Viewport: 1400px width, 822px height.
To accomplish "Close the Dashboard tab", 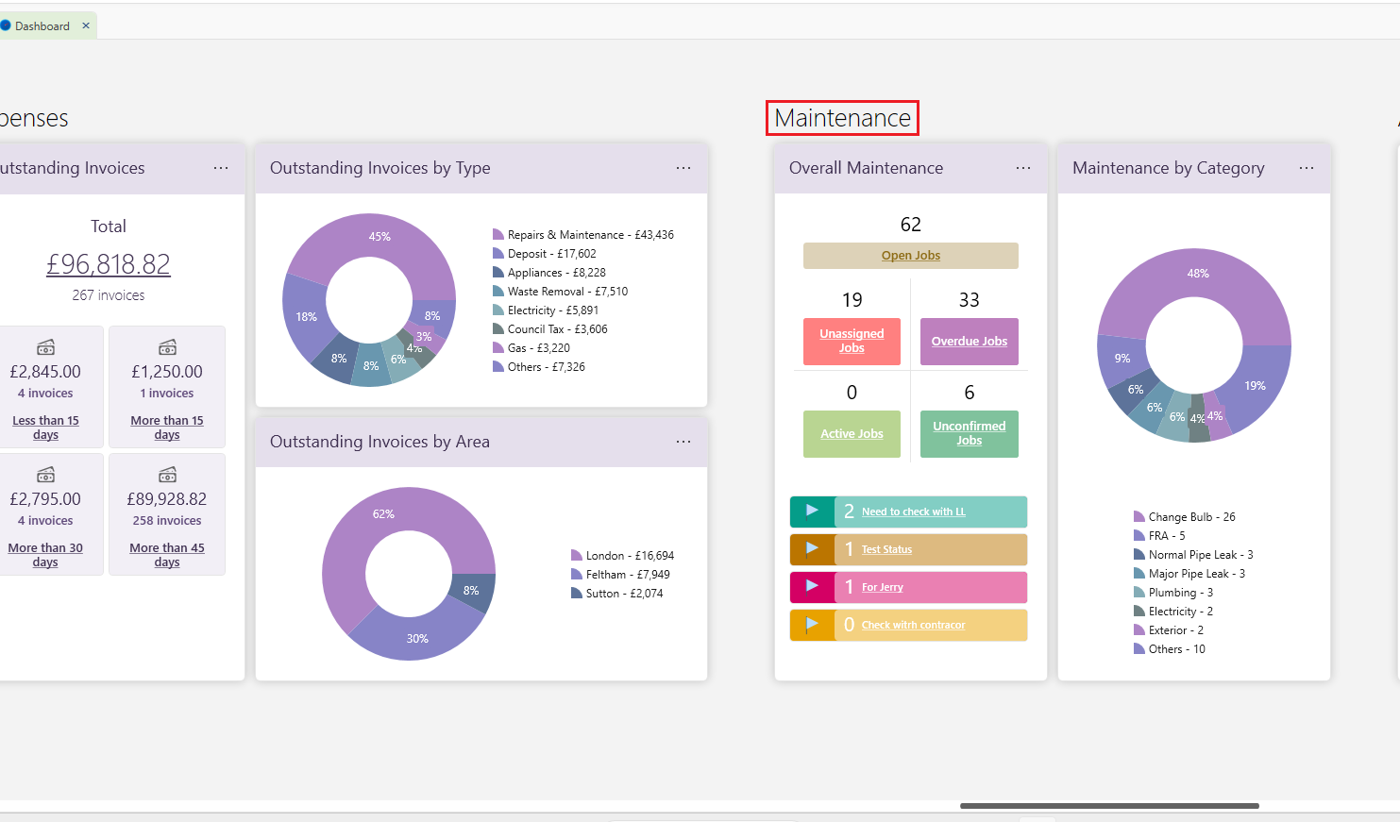I will tap(86, 25).
